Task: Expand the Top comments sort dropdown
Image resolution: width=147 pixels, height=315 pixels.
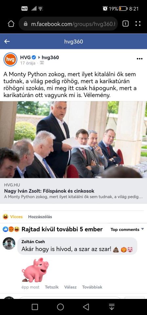Action: click(127, 229)
